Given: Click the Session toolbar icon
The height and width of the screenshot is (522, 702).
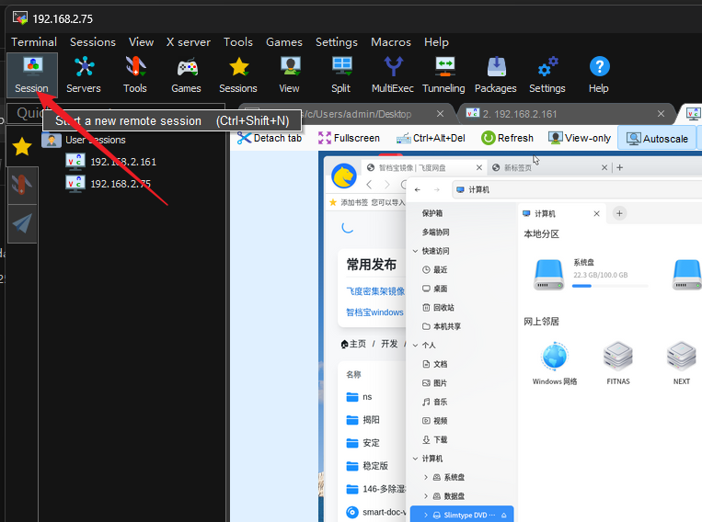Looking at the screenshot, I should tap(32, 74).
